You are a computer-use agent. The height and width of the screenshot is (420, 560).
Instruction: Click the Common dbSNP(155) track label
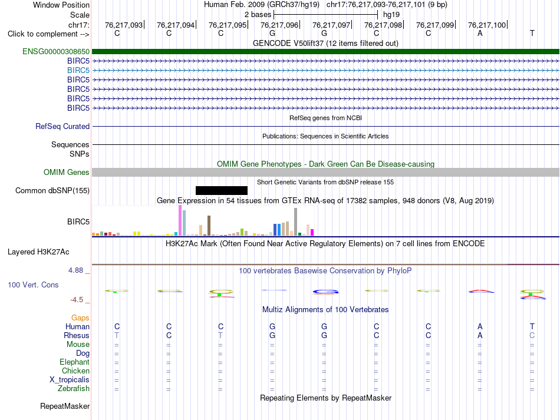(x=52, y=190)
